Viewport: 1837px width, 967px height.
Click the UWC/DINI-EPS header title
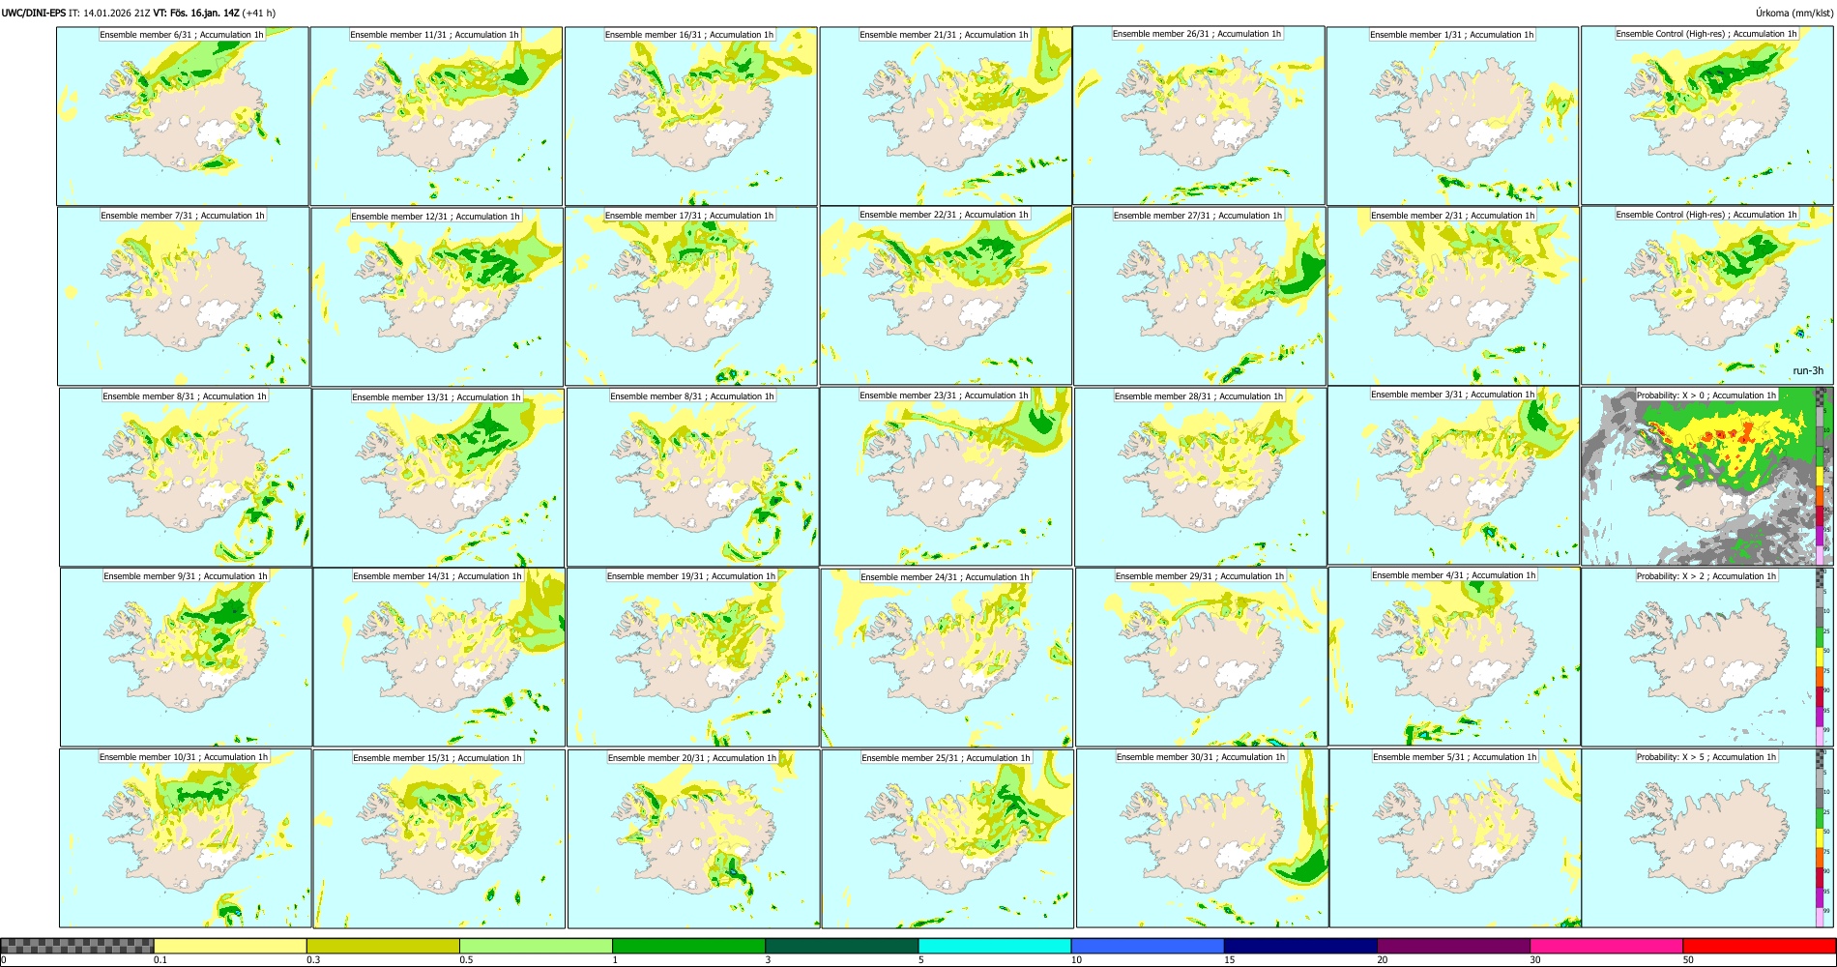pos(34,13)
